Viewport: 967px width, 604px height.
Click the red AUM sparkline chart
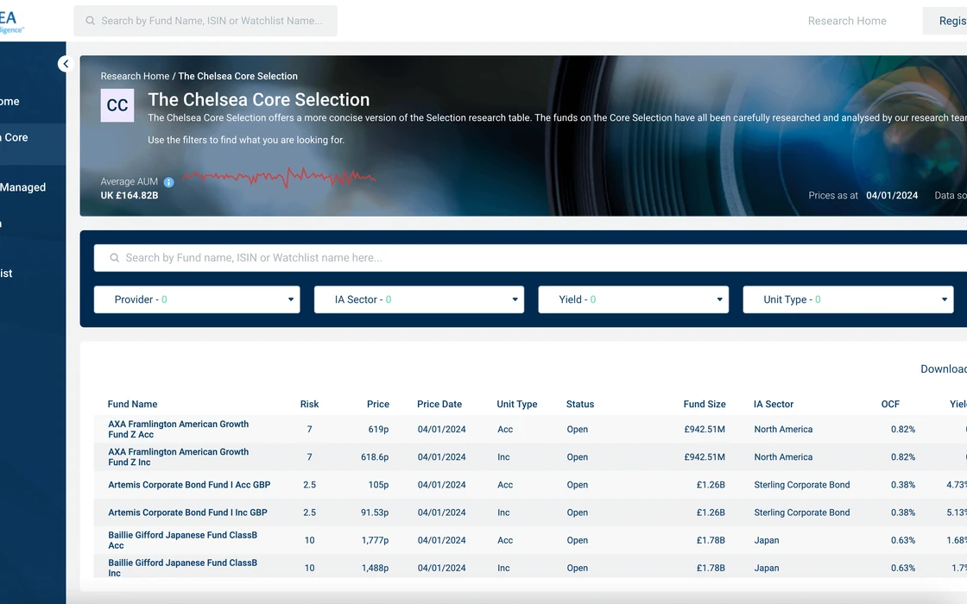[x=279, y=178]
